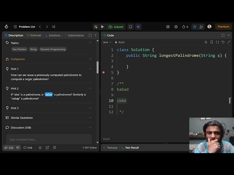Toggle the breakpoint on line 5
The width and height of the screenshot is (234, 175).
pyautogui.click(x=103, y=73)
